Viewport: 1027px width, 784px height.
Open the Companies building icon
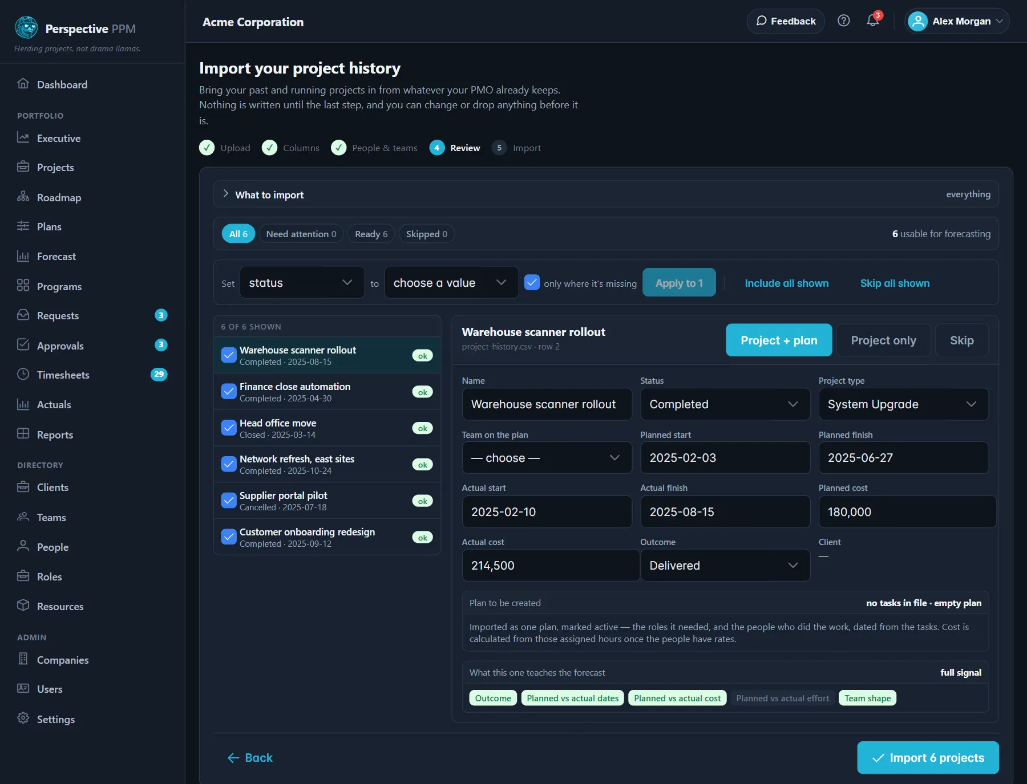(x=23, y=659)
